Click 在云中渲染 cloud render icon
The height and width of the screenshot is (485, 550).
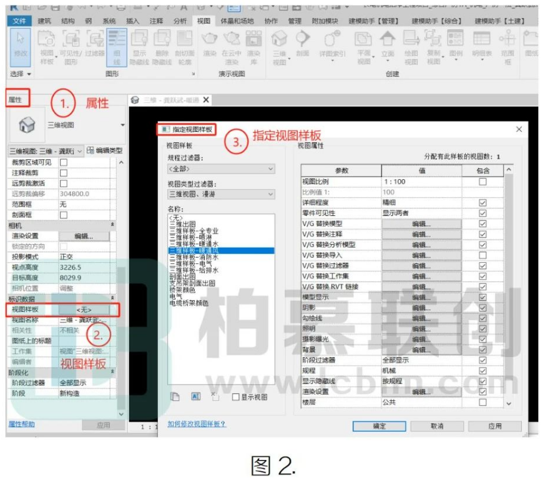[232, 47]
